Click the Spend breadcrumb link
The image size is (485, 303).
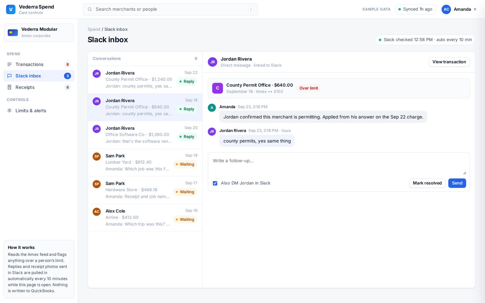click(94, 29)
